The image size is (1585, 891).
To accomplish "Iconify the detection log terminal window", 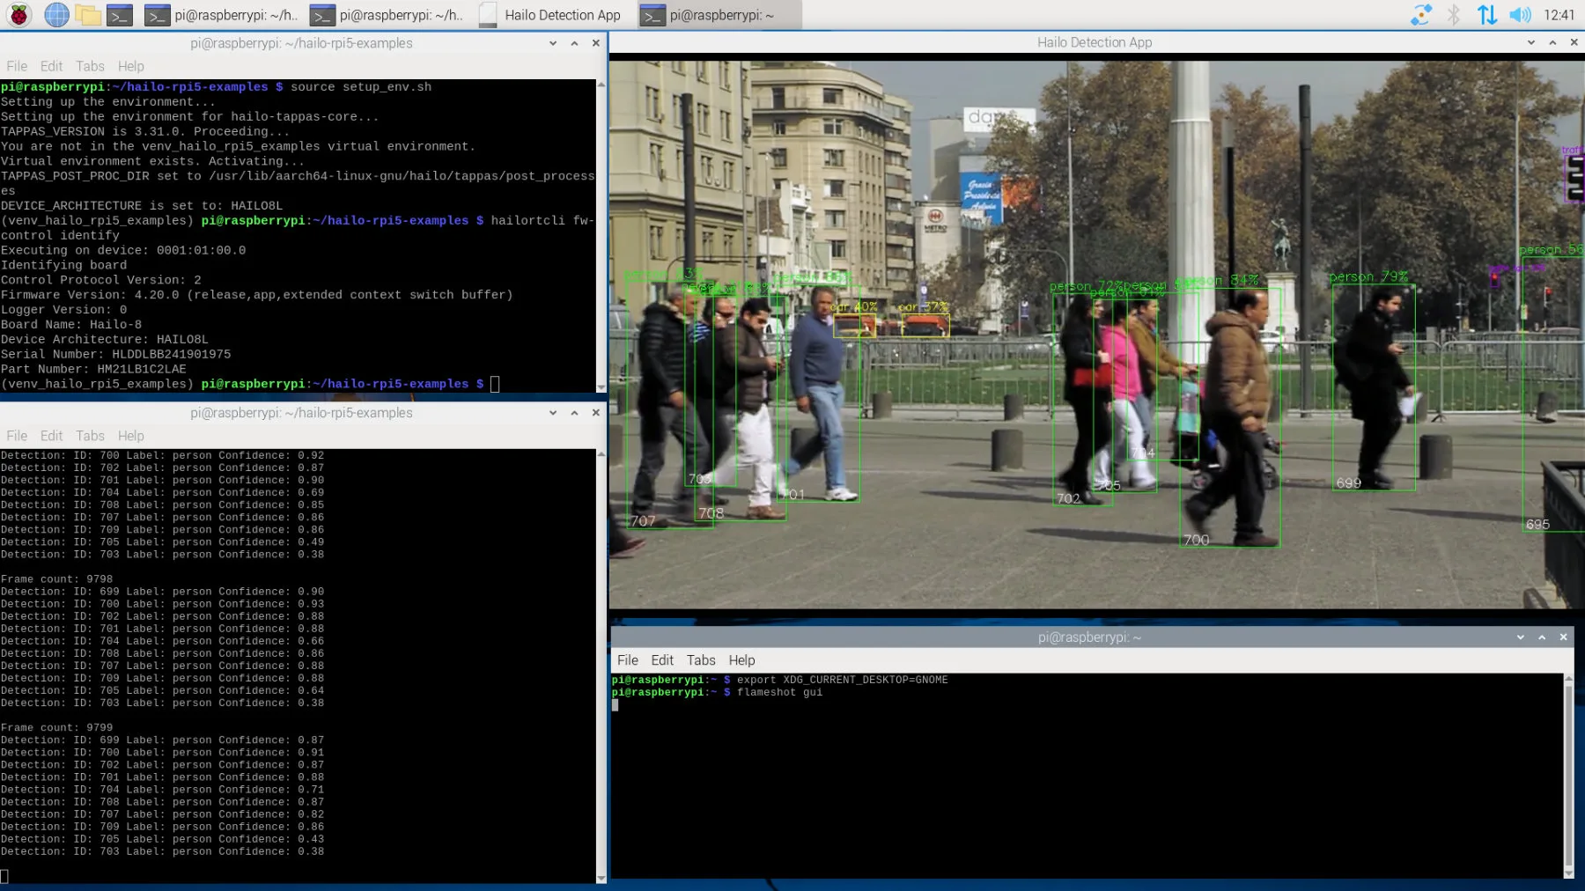I will pyautogui.click(x=553, y=413).
